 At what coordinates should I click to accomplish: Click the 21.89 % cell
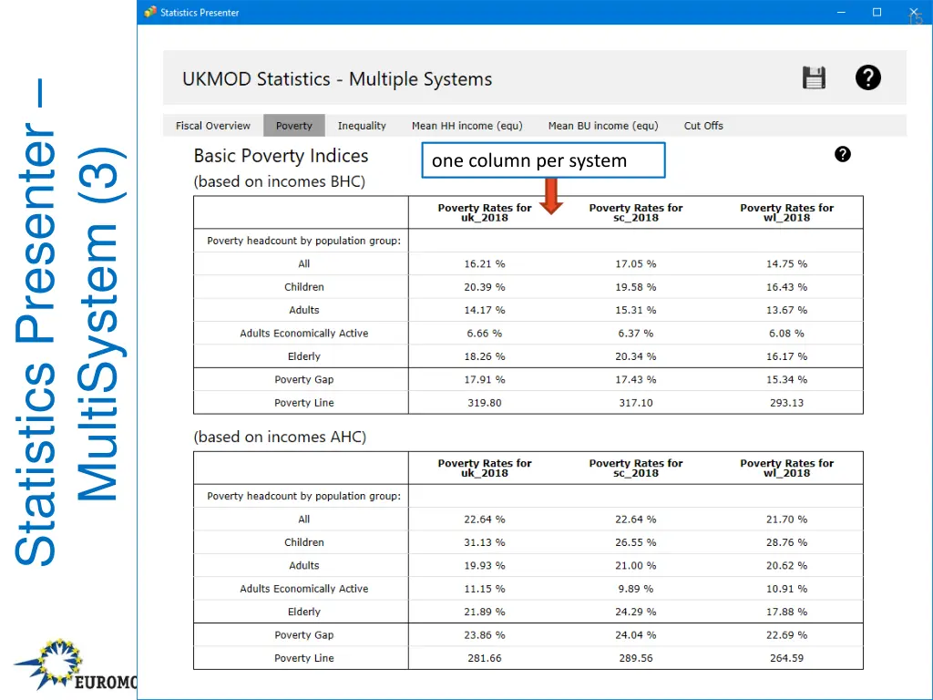coord(485,612)
